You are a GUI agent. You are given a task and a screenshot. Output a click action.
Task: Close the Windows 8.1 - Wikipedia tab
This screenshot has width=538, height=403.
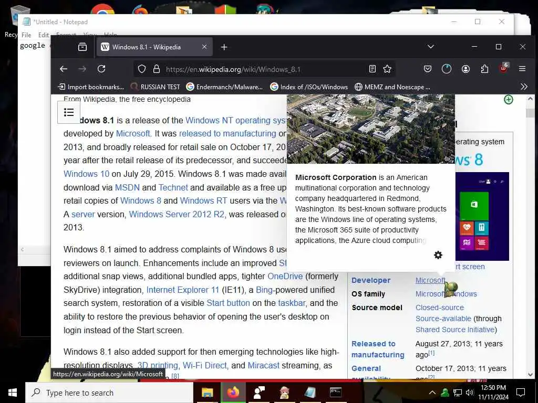click(204, 47)
